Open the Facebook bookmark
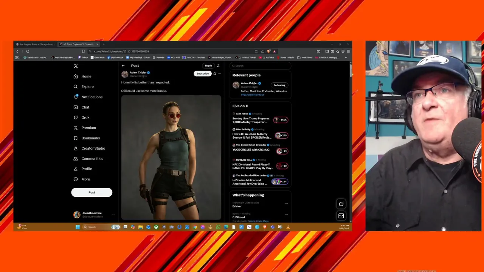This screenshot has width=484, height=272. coord(116,57)
